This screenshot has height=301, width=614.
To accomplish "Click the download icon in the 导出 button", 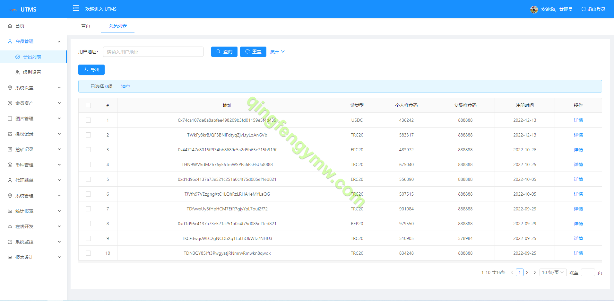I will pyautogui.click(x=86, y=69).
